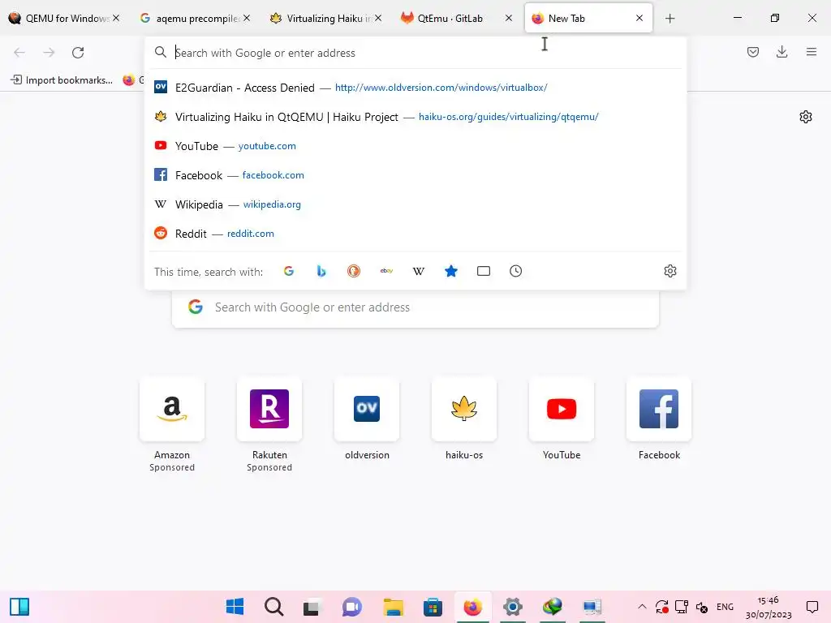Close the New Tab tab
The width and height of the screenshot is (831, 623).
(639, 18)
